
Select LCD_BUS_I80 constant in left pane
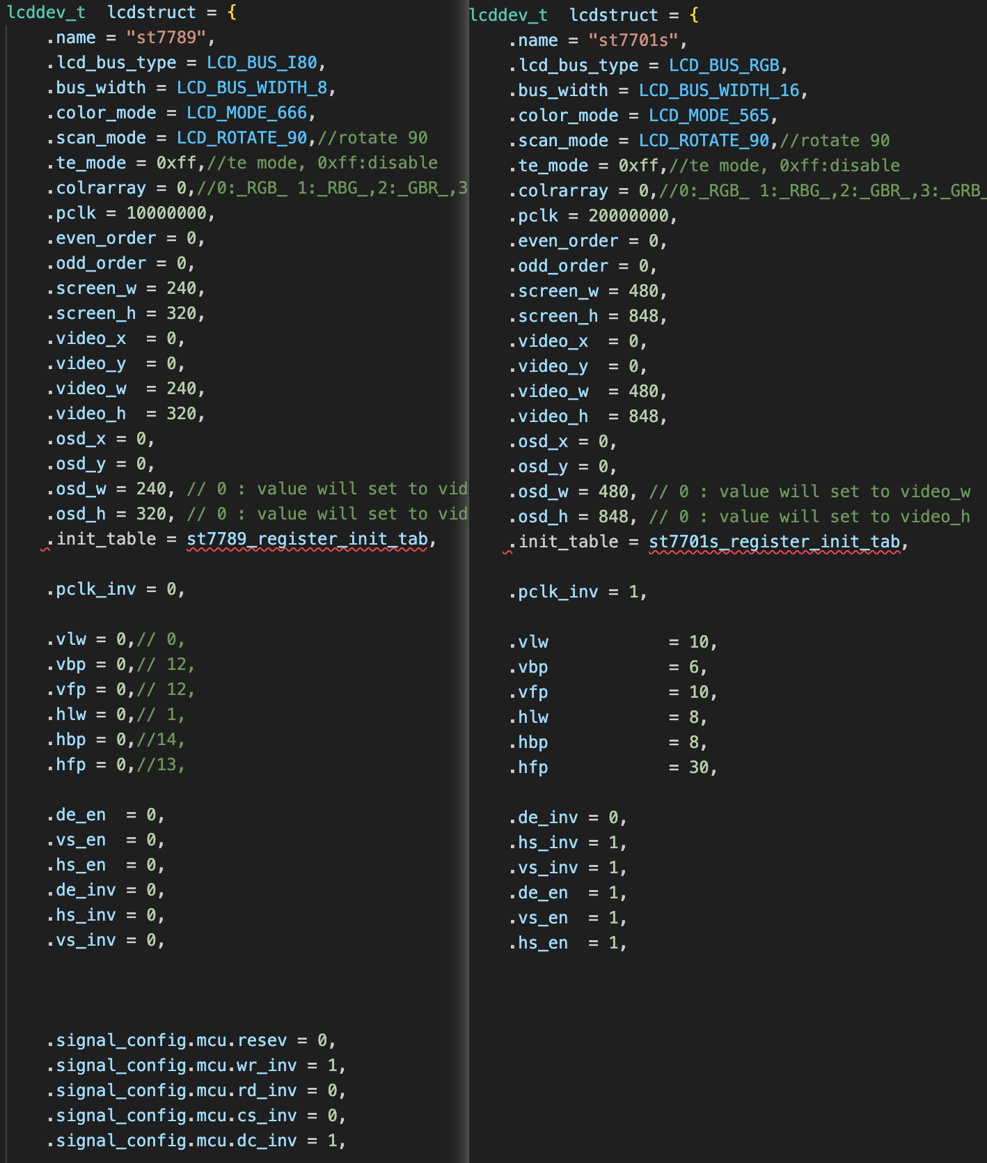click(262, 63)
